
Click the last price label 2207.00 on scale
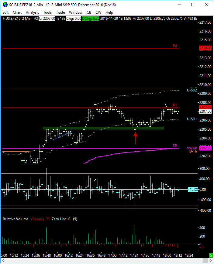point(205,111)
